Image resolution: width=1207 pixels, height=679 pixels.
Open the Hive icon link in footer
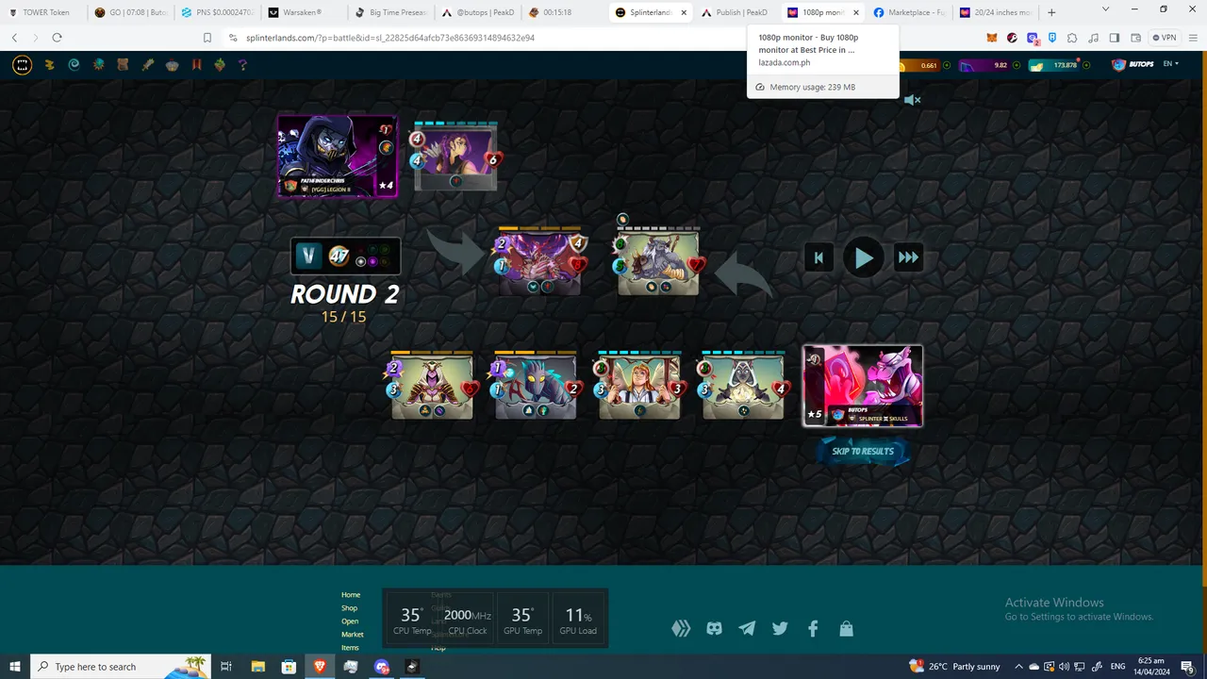coord(681,628)
